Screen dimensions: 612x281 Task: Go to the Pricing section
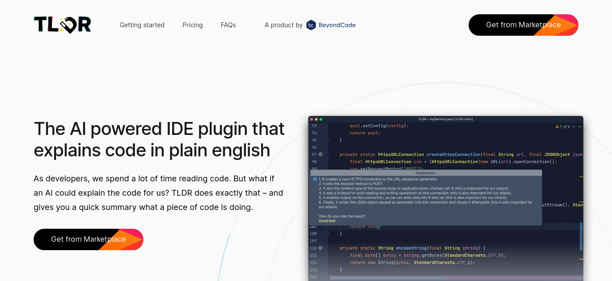click(x=193, y=25)
